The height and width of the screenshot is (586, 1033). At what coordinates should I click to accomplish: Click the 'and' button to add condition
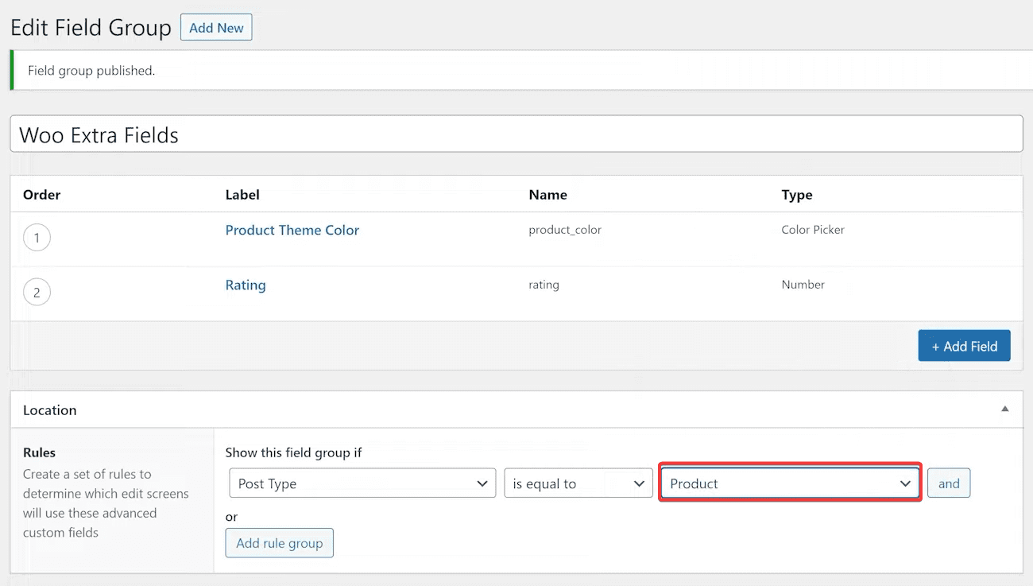click(949, 483)
